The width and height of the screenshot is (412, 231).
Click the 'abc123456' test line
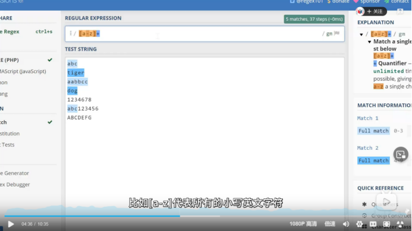(83, 109)
